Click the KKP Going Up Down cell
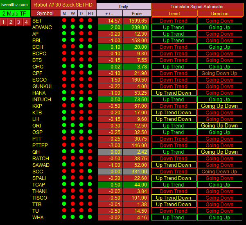246x225 pixels. pyautogui.click(x=220, y=106)
